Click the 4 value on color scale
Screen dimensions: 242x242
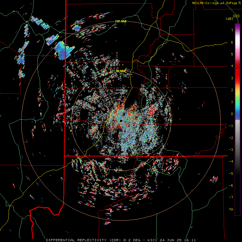[232, 66]
